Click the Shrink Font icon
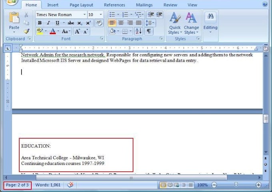Image resolution: width=272 pixels, height=192 pixels. [86, 31]
